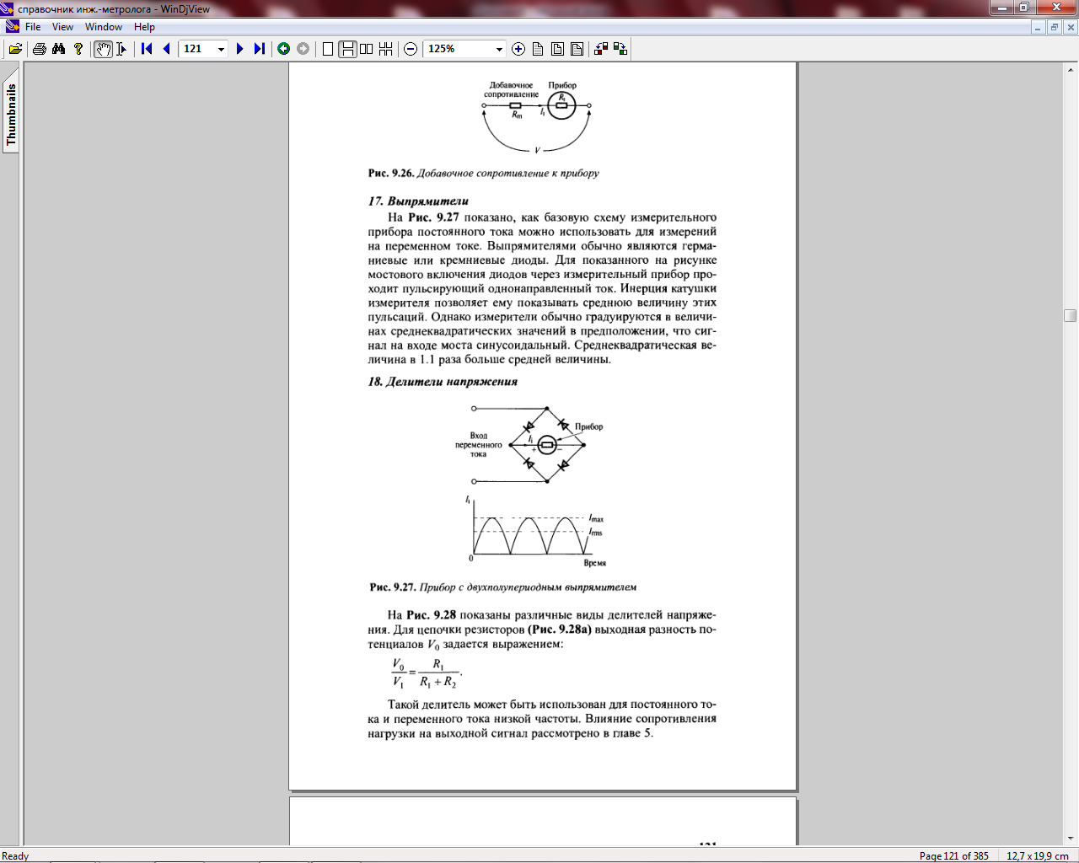Navigate forward with the gray arrow
Viewport: 1079px width, 863px height.
(x=303, y=49)
